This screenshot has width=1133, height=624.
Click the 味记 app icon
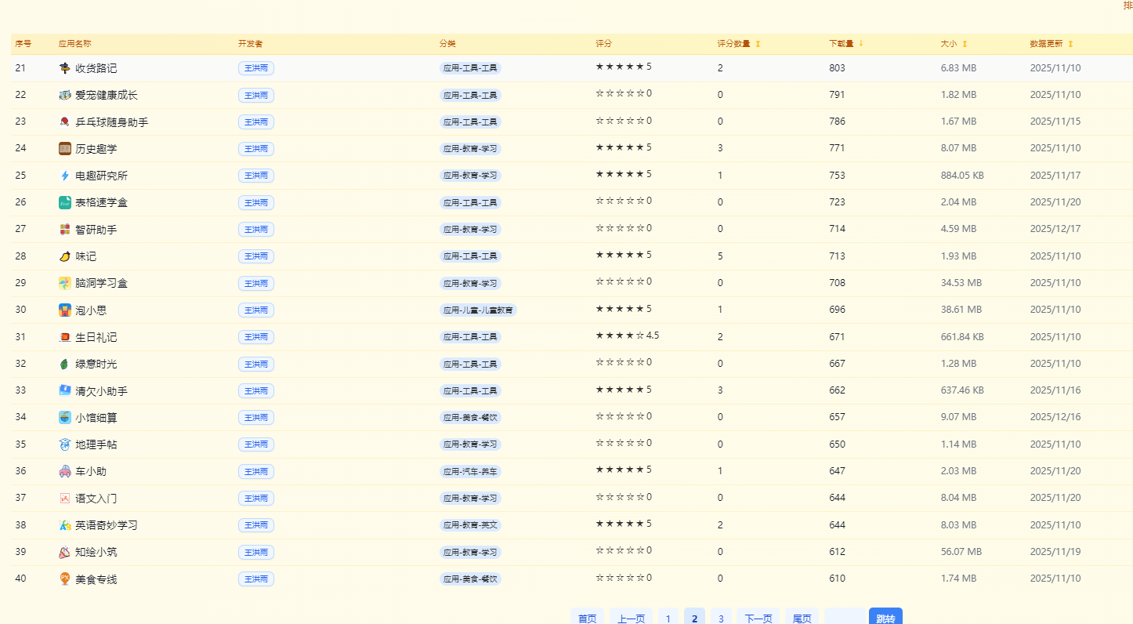[x=65, y=256]
